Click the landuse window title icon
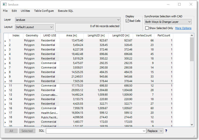The width and height of the screenshot is (199, 140). coord(5,4)
